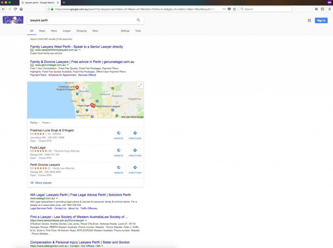Switch to the Shopping tab
Screen dimensions: 333x248
82,31
